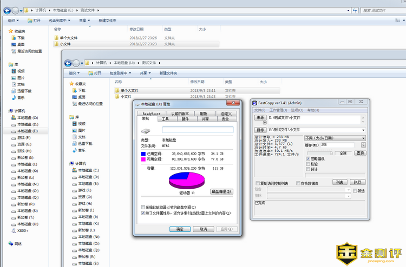Open the 选项 menu in FastCopy

click(297, 110)
